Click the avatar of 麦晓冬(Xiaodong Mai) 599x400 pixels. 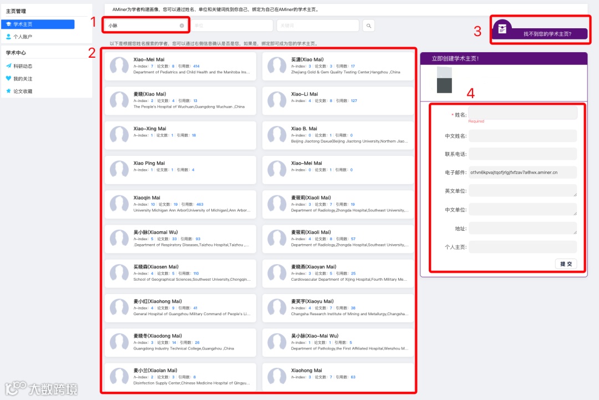(119, 343)
